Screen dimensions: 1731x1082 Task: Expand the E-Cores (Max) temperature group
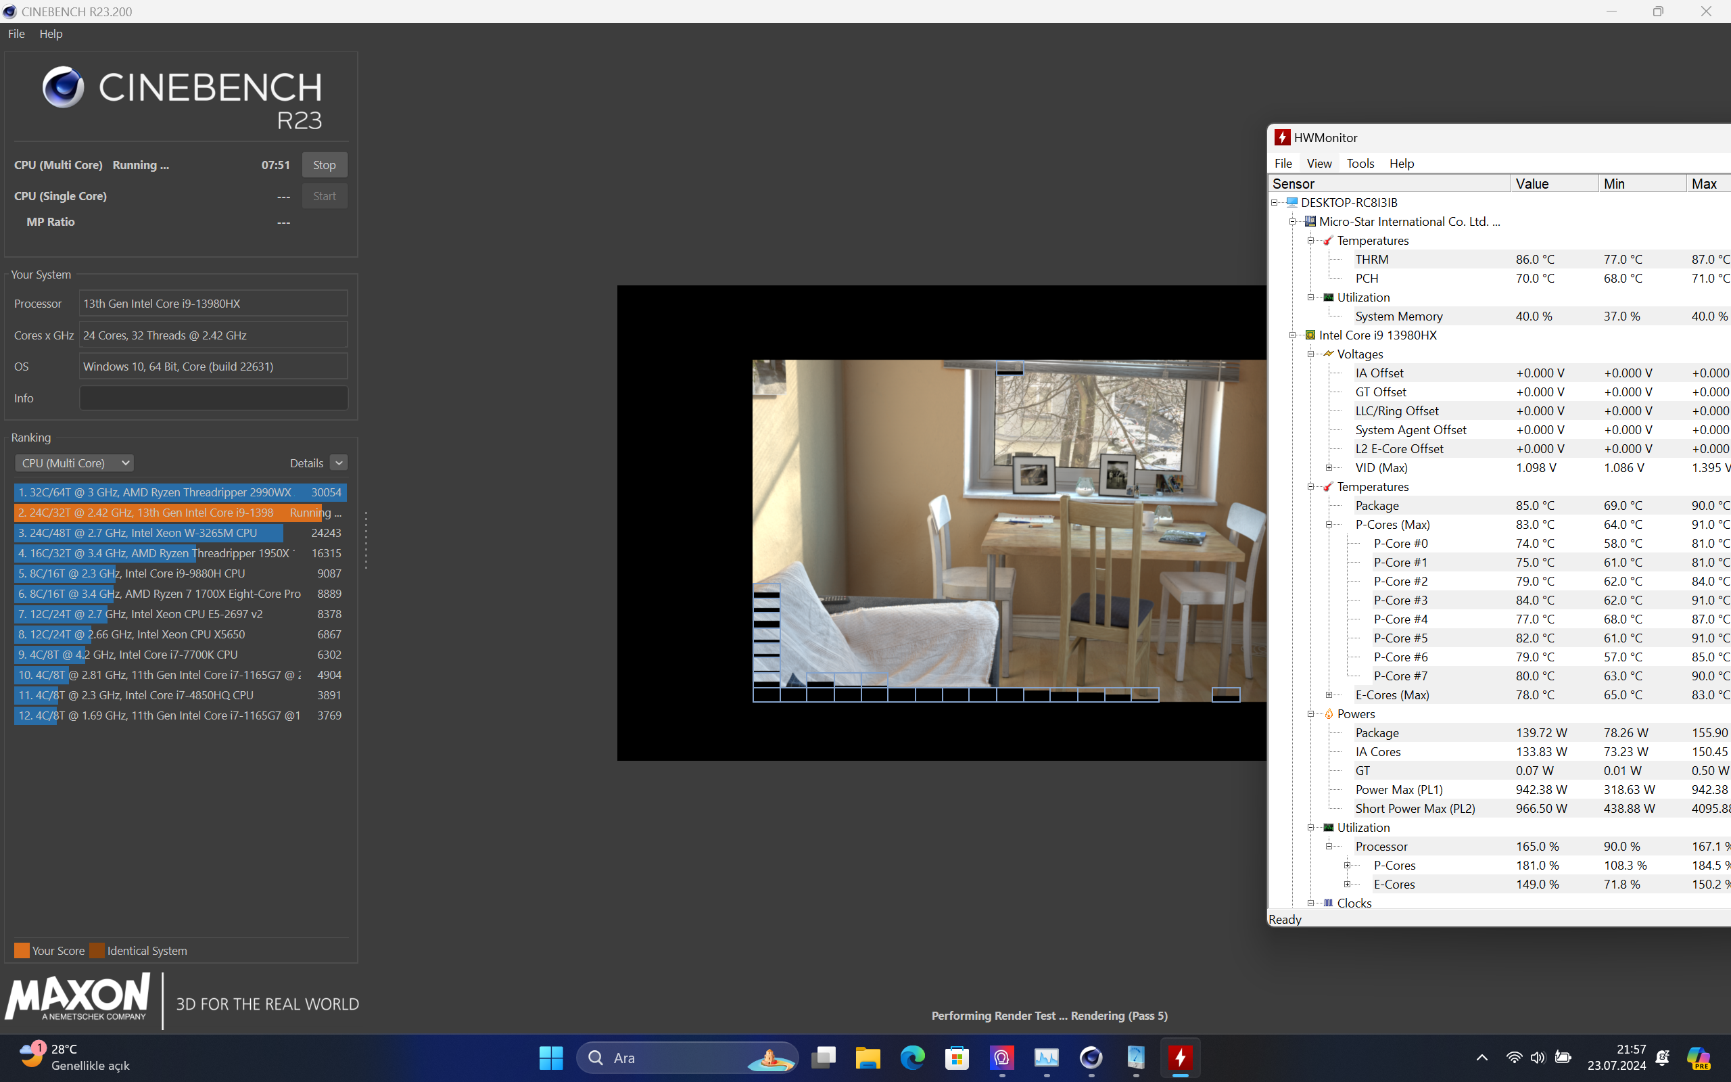(1329, 695)
